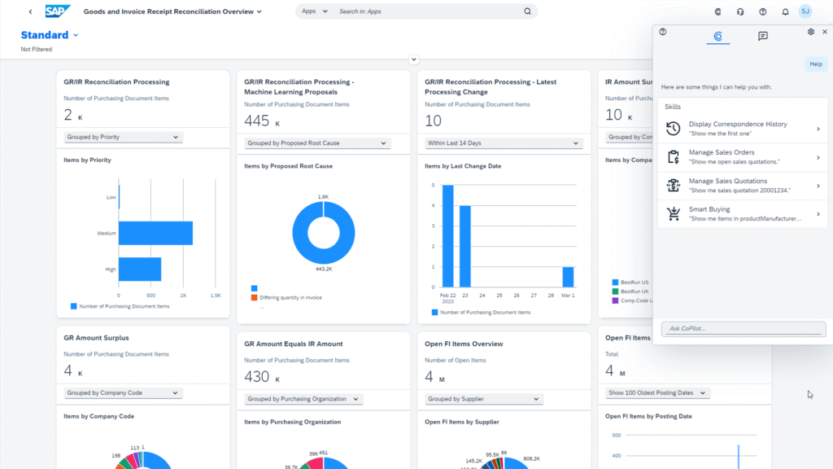Click the "Items by Last Change Date" chart title
The image size is (833, 469).
click(x=463, y=166)
